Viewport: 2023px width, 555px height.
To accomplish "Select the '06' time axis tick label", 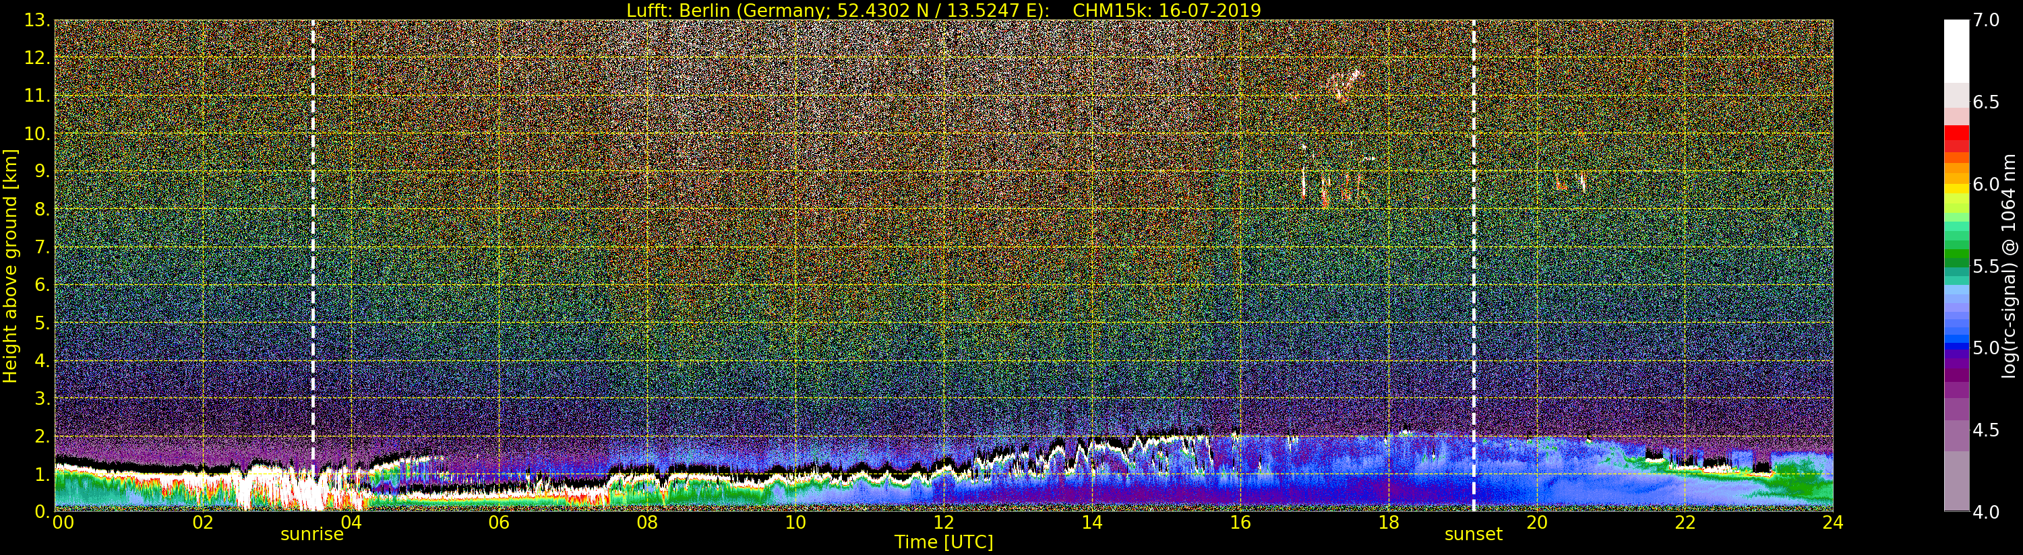I will pos(499,523).
